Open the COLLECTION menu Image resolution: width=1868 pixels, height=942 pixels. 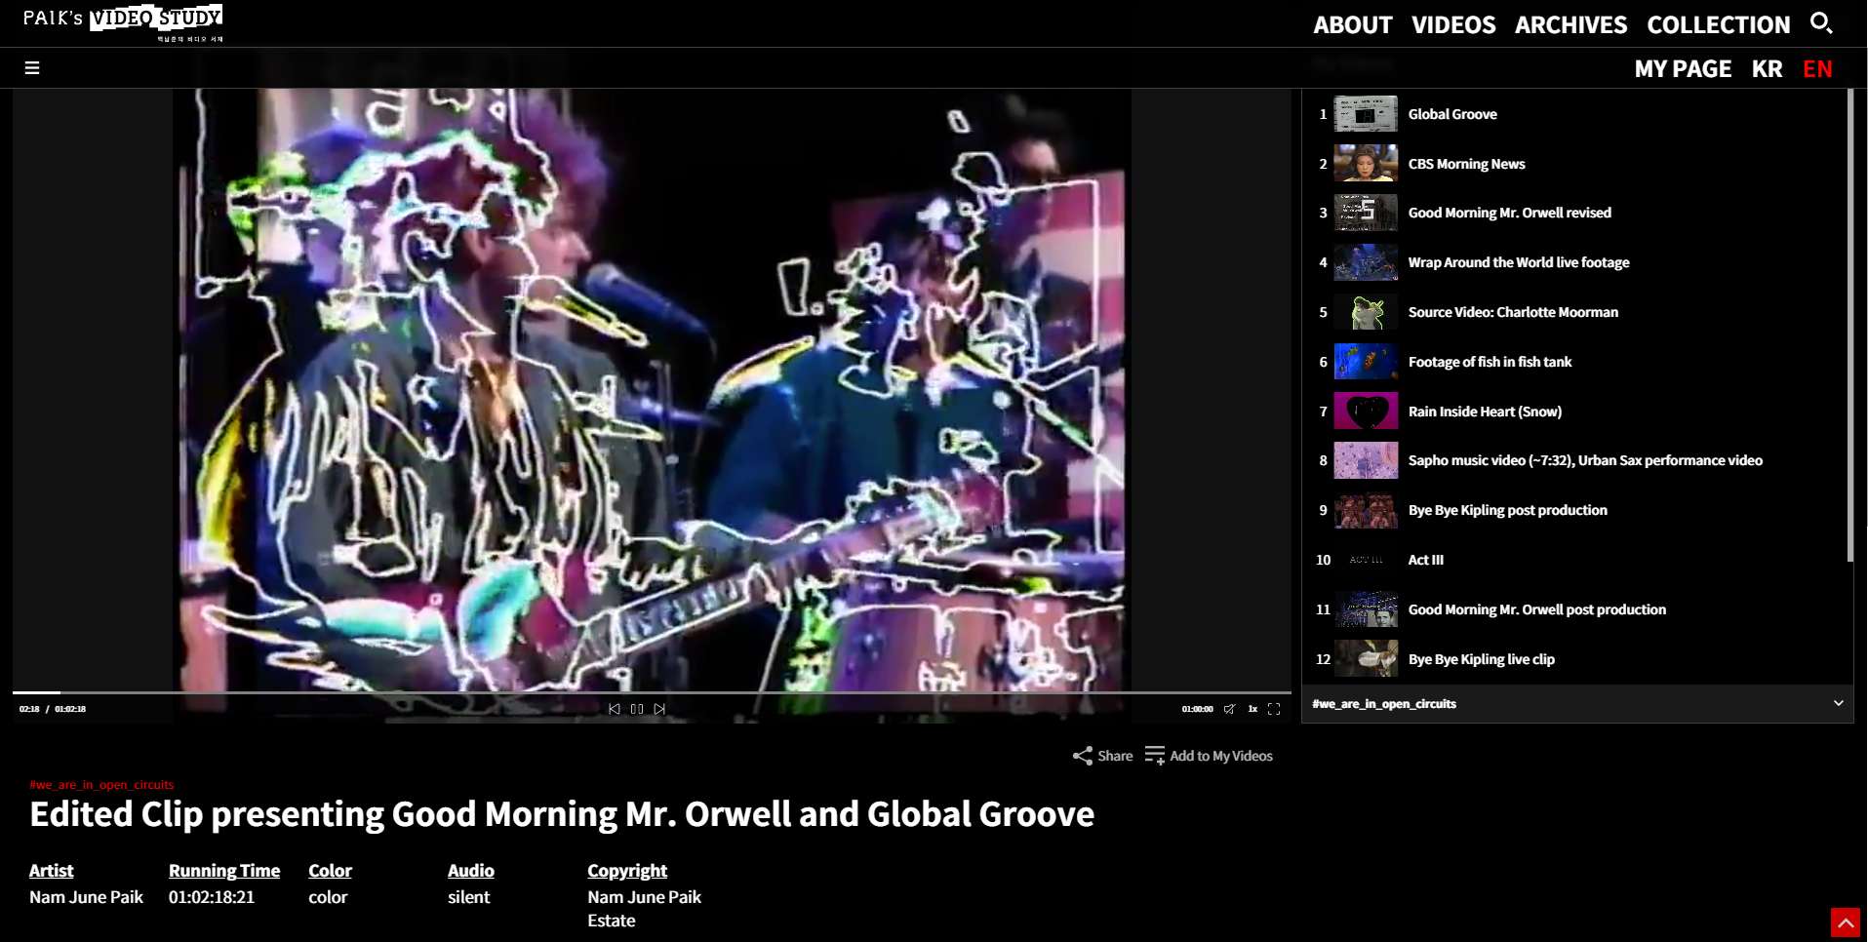pyautogui.click(x=1719, y=24)
